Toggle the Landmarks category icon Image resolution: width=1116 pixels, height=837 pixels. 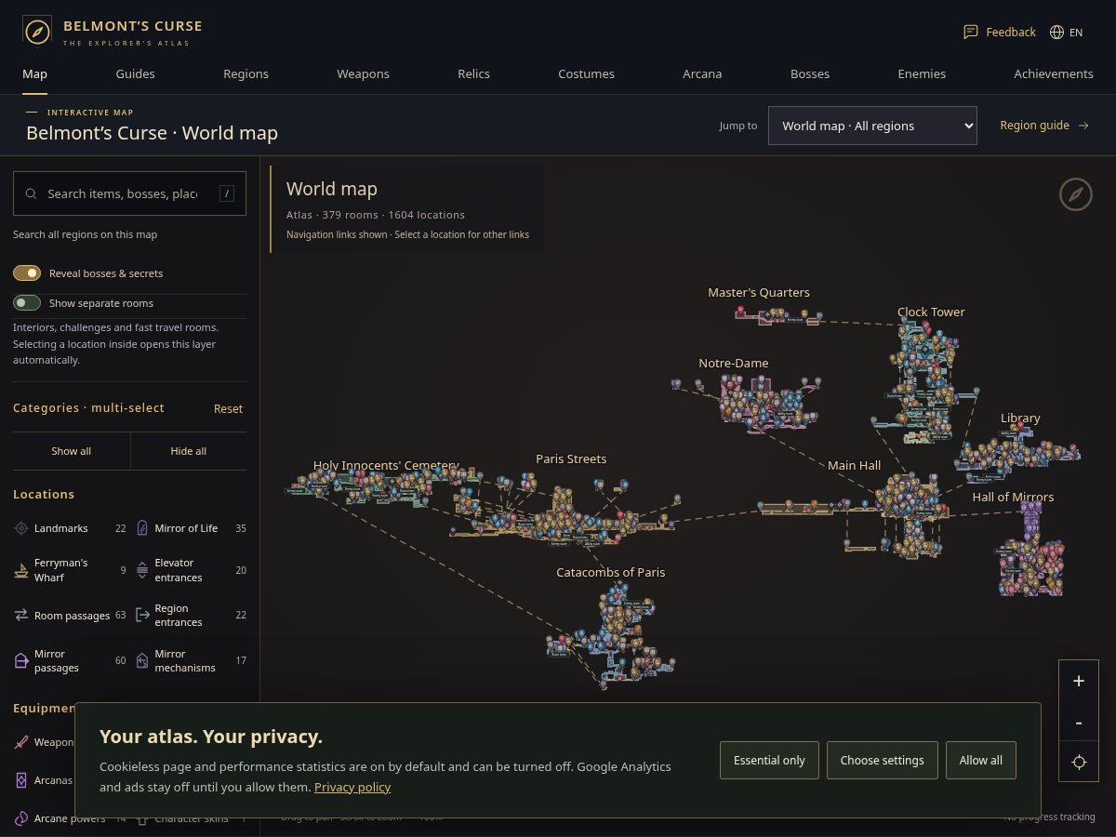[21, 528]
